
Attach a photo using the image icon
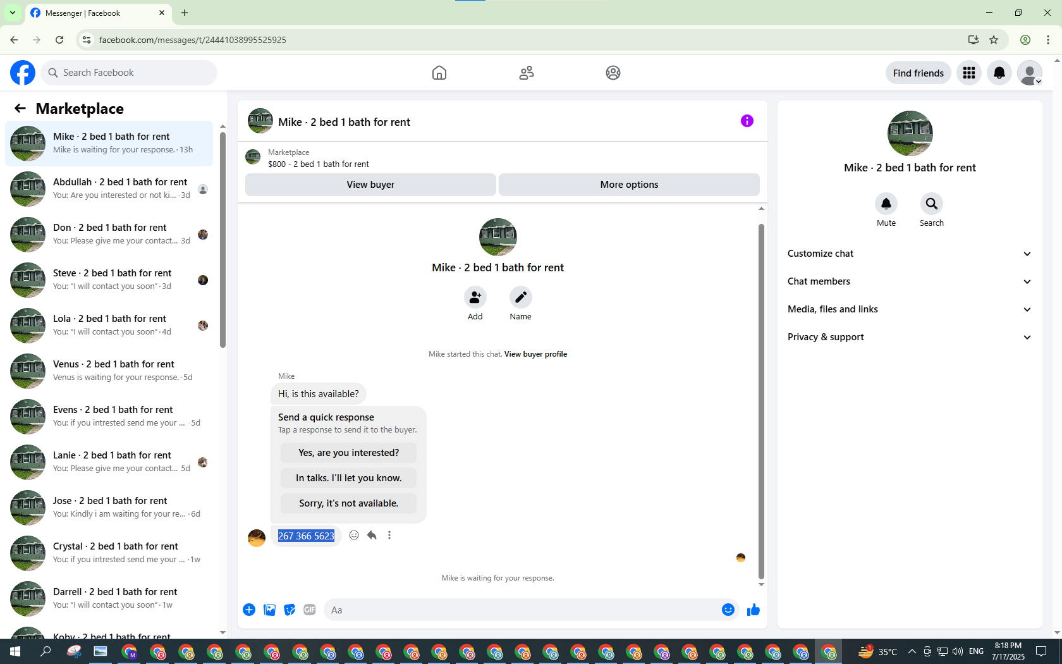269,610
